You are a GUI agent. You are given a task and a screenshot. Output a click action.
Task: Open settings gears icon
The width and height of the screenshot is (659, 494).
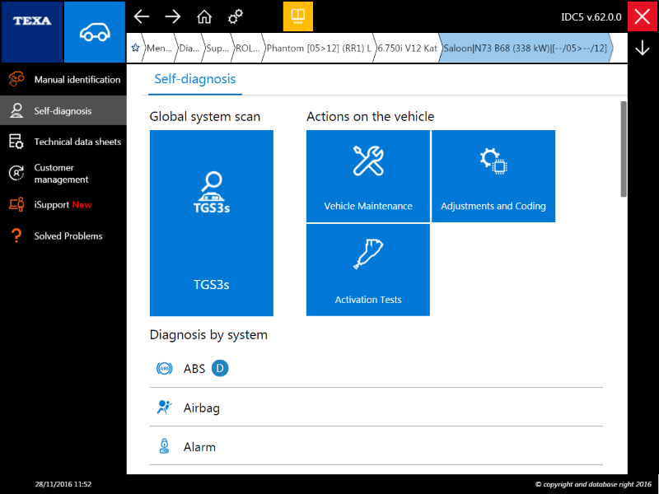click(x=236, y=16)
